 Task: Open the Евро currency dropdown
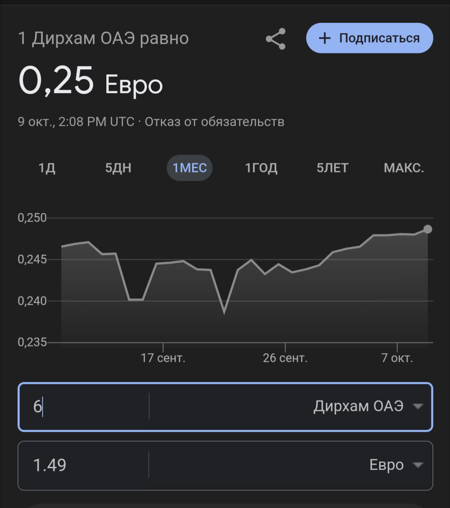[x=396, y=465]
